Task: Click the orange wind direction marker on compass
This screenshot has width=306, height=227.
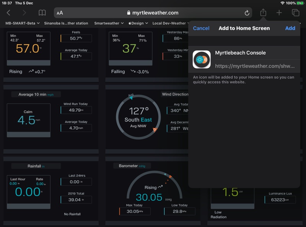Action: [155, 129]
